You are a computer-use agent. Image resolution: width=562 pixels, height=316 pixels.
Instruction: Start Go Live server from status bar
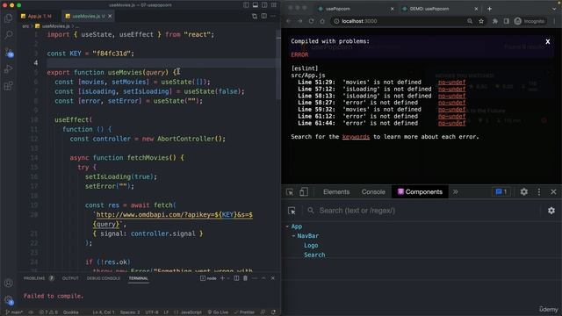click(218, 312)
